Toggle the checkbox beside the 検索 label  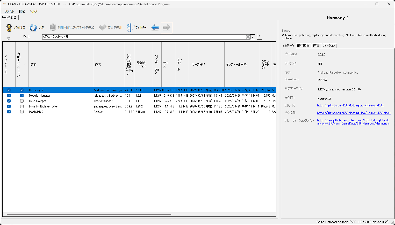[x=9, y=38]
